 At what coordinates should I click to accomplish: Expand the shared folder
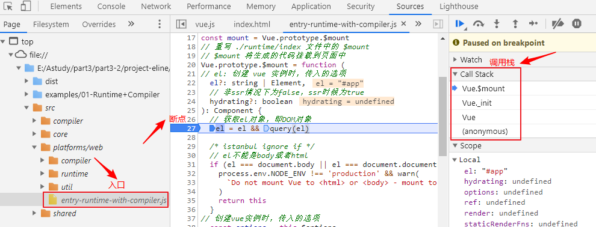pos(34,213)
